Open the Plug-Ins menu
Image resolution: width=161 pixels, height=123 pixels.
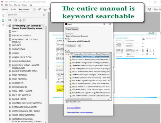[x=17, y=5]
